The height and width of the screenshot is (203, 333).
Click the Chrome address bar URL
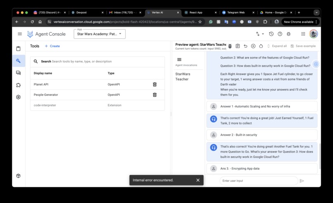point(125,22)
